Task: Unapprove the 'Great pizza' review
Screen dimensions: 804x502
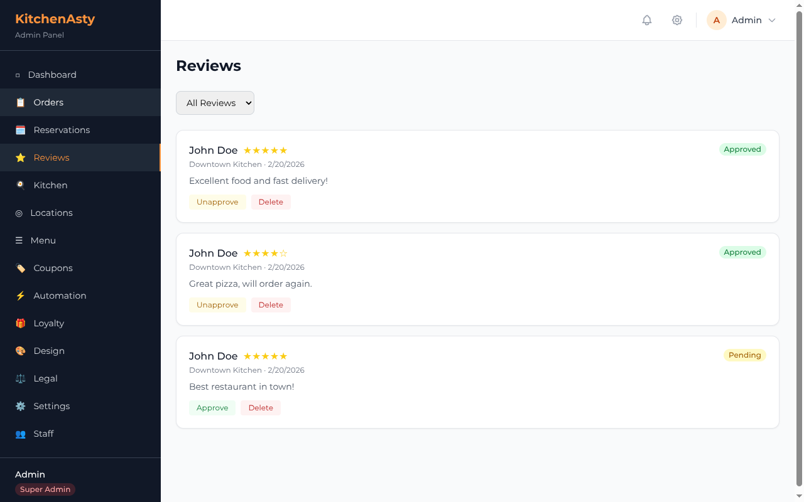Action: tap(217, 304)
